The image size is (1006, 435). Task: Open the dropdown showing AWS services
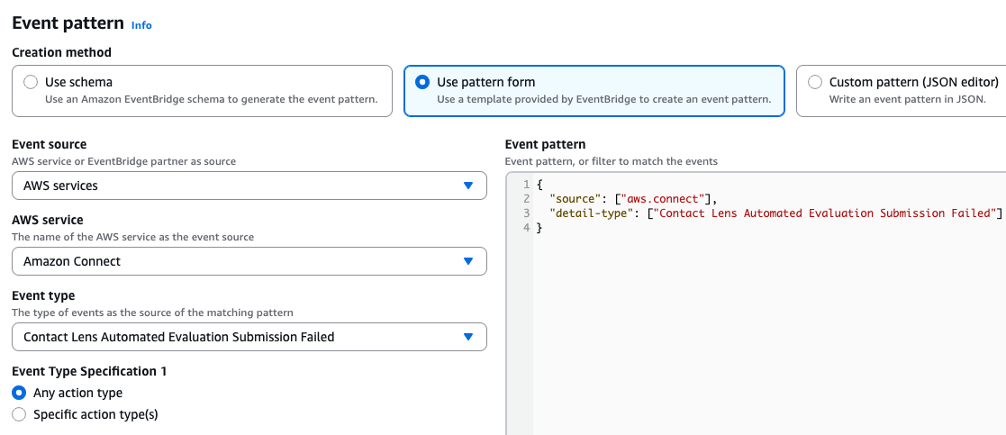[249, 186]
